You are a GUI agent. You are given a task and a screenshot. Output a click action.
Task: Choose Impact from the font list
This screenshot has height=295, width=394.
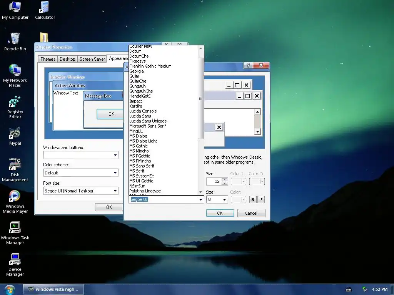point(163,101)
